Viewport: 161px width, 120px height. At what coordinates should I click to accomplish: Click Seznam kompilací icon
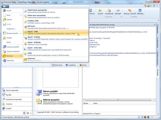(4, 51)
